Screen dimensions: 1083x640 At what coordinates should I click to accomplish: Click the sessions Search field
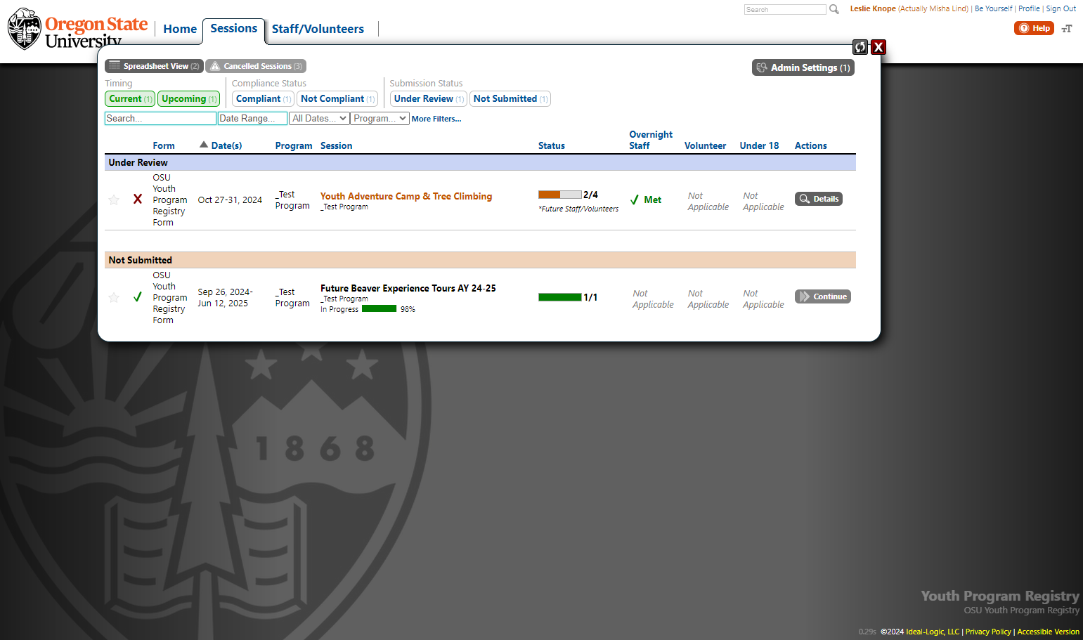pos(160,119)
